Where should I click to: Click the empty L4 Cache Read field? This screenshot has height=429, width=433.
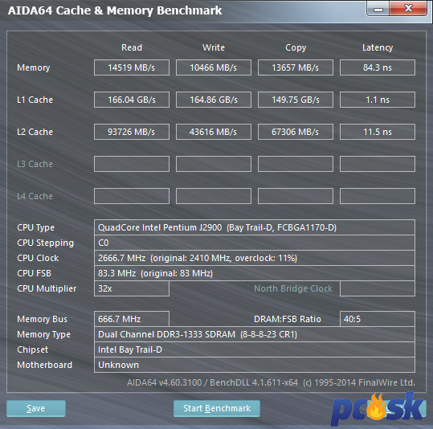coord(132,196)
